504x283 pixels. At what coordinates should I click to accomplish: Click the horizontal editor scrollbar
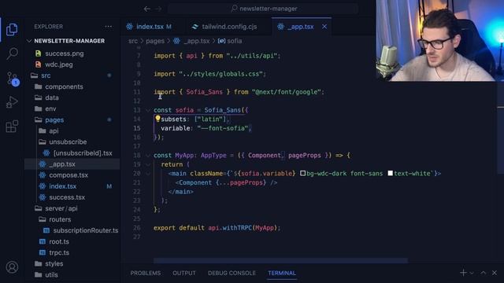280,260
